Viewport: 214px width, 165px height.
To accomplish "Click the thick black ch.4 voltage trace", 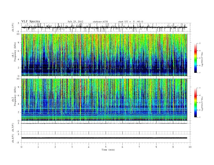I will coord(104,138).
